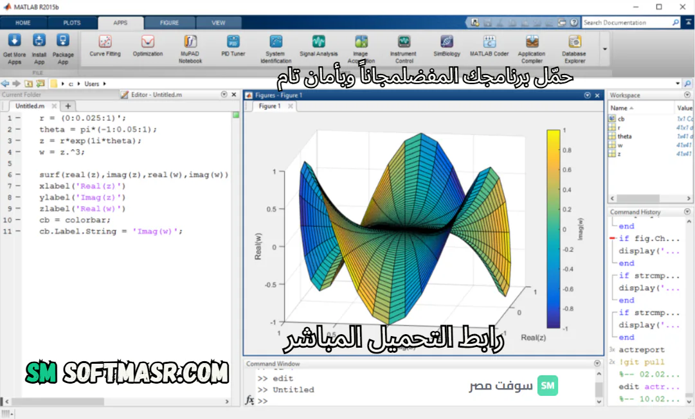
Task: Open the current folder path dropdown
Action: [x=678, y=84]
